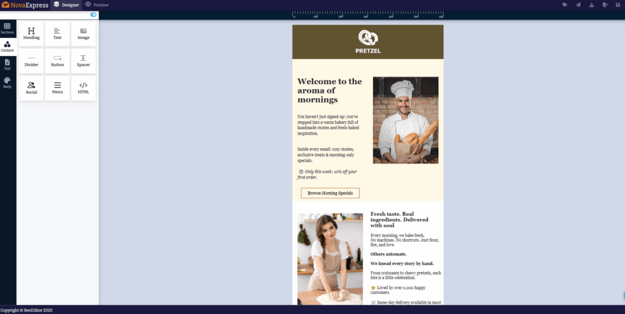Screen dimensions: 625x314
Task: Click the baker chef photo
Action: [405, 120]
